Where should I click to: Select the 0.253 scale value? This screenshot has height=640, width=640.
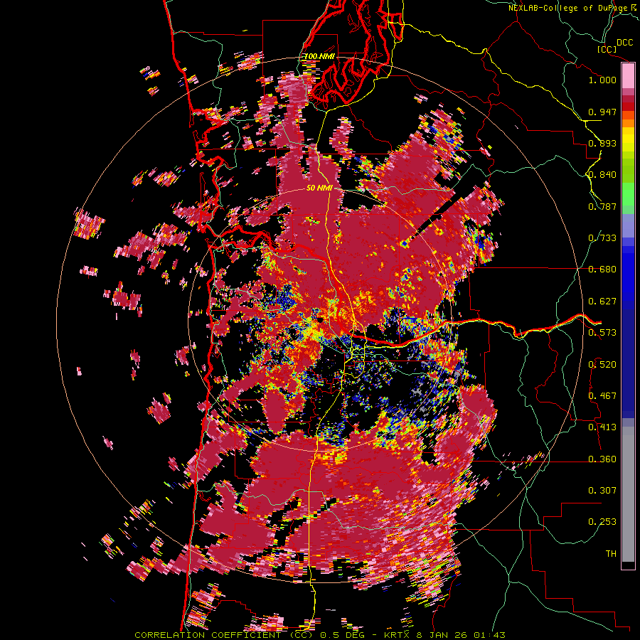[602, 522]
